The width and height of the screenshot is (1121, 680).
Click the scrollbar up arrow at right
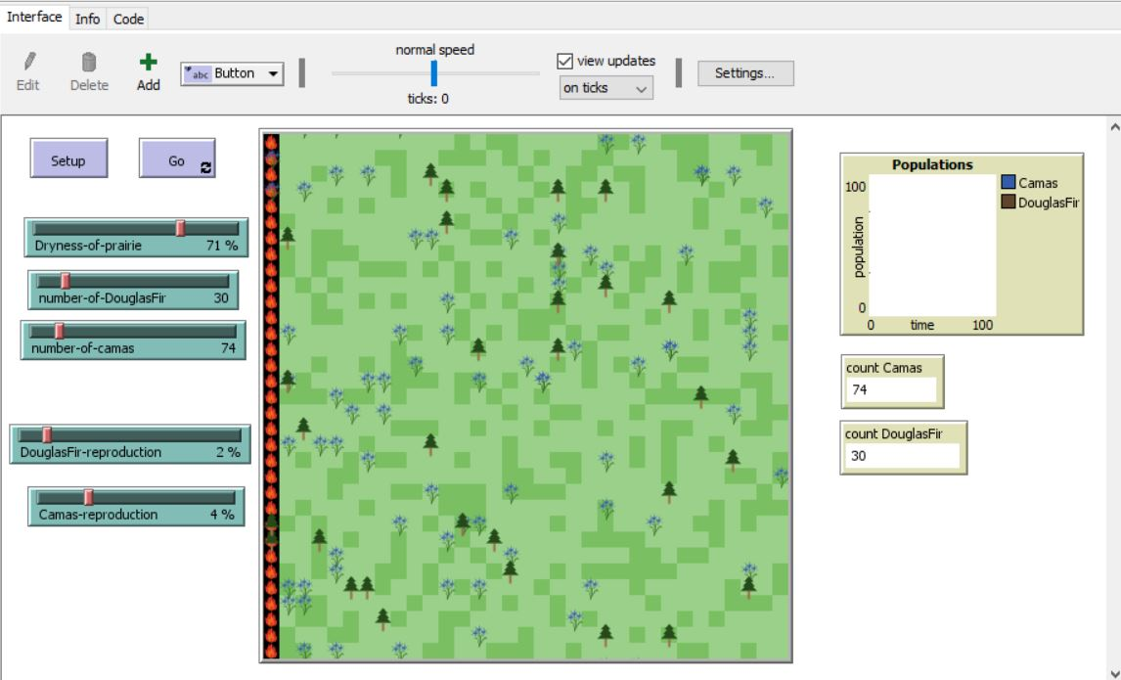[1113, 127]
